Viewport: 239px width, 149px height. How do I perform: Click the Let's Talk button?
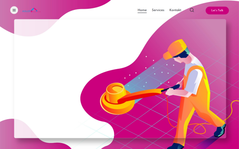[x=217, y=10]
